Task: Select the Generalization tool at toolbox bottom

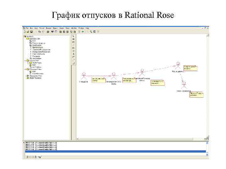Action: (73, 63)
